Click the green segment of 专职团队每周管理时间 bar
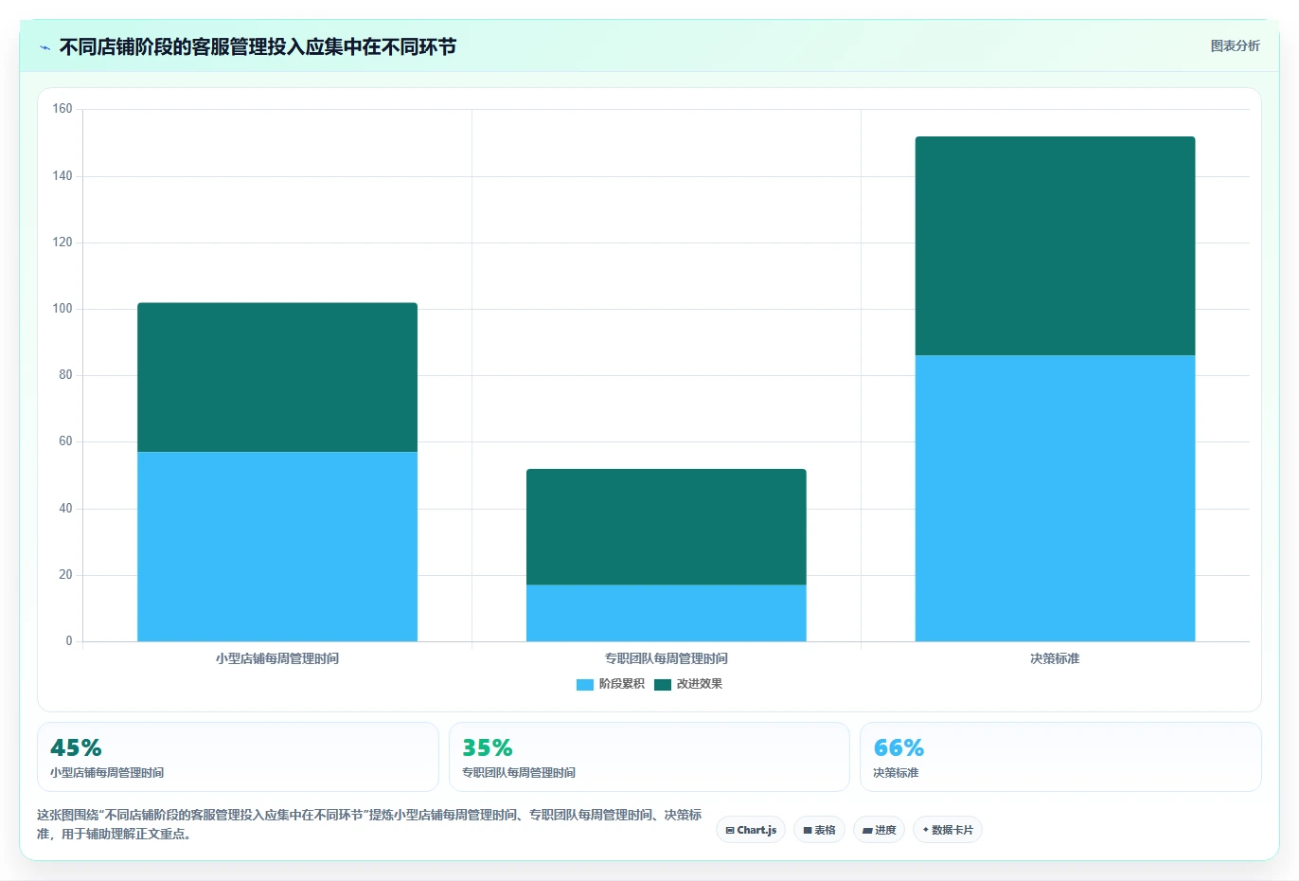Viewport: 1299px width, 881px height. [667, 527]
